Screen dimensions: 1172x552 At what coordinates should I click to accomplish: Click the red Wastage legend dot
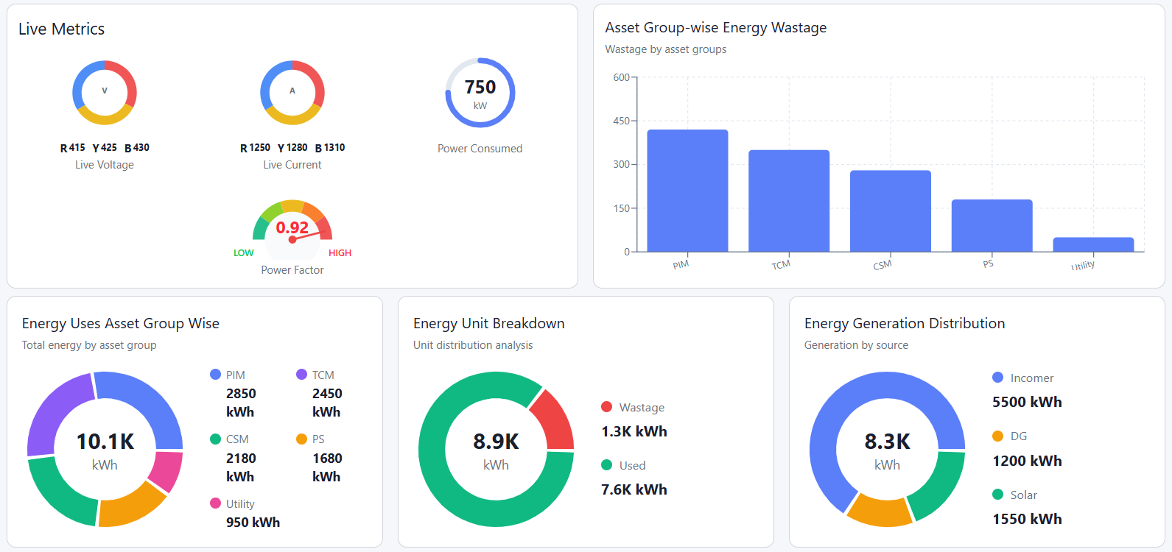pos(607,407)
